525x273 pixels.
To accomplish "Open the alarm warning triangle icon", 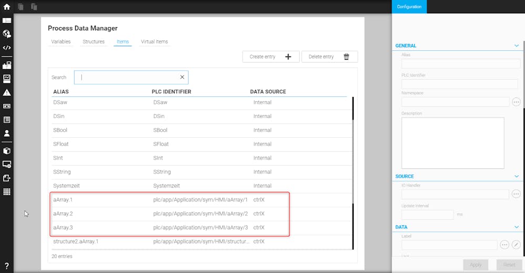I will coord(7,92).
